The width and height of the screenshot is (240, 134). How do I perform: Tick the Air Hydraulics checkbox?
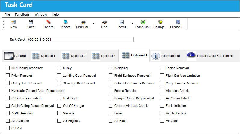[x=162, y=113]
